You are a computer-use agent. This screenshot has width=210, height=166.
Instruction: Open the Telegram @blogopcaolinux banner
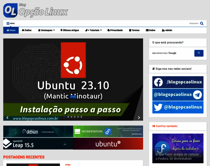[x=178, y=95]
